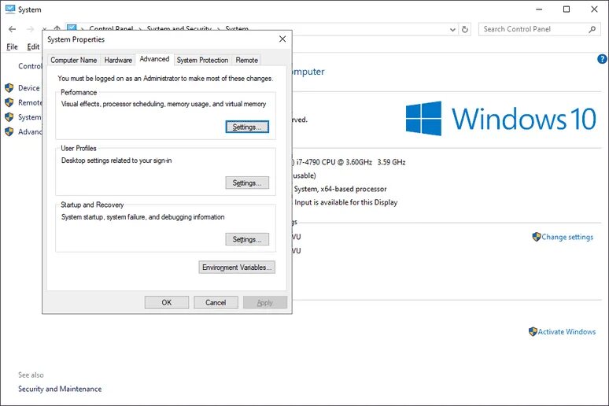
Task: Minimize the System window
Action: pyautogui.click(x=539, y=9)
